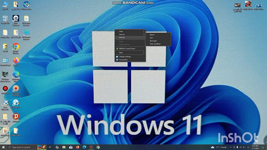The width and height of the screenshot is (267, 150).
Task: Open the notification center icon
Action: 263,147
